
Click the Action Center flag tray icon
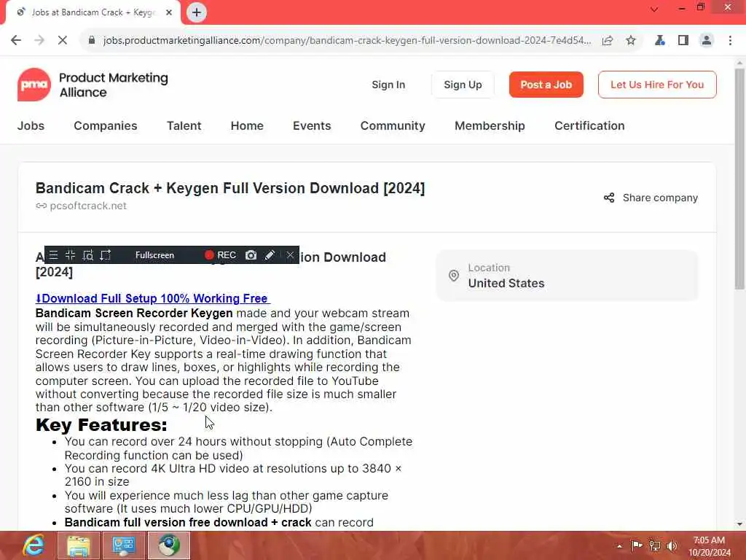[x=637, y=545]
